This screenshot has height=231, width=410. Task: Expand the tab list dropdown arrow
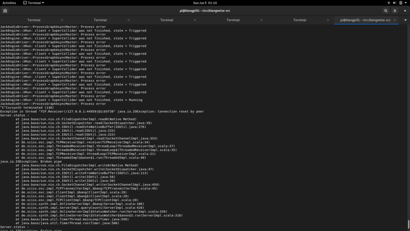tap(405, 20)
